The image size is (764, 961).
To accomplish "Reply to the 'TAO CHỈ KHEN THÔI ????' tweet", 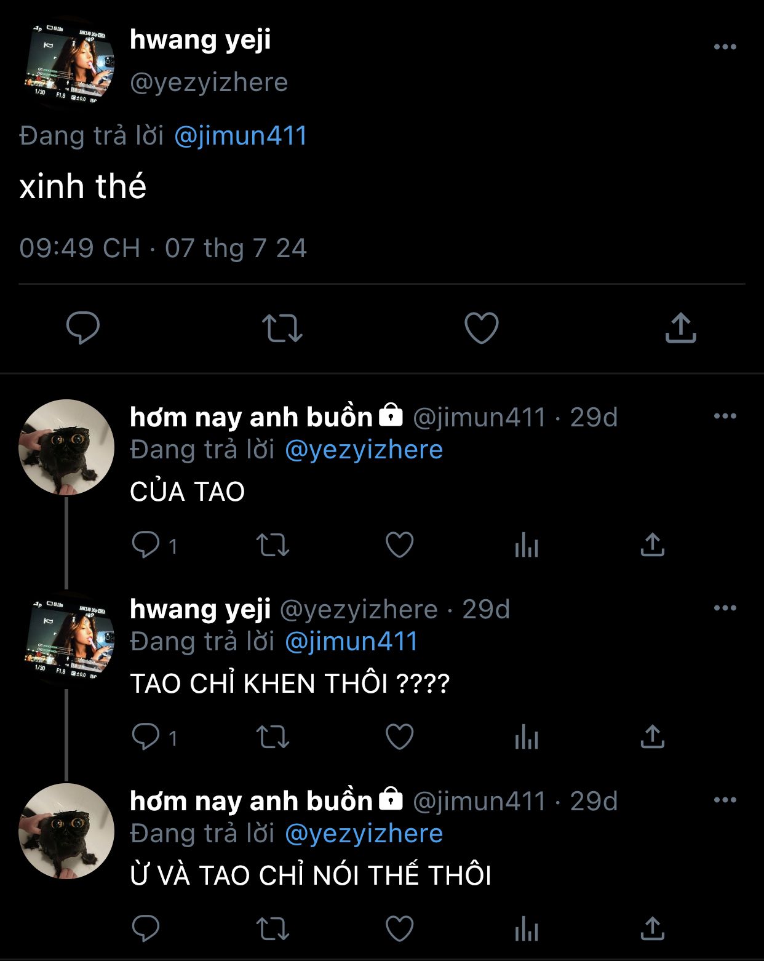I will (x=146, y=737).
